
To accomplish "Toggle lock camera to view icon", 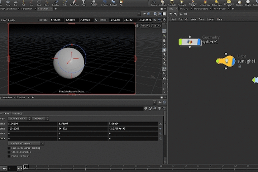I will [164, 40].
